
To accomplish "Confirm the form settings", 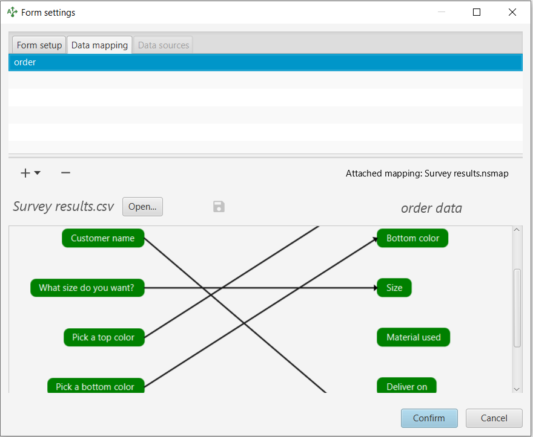I will [x=429, y=418].
